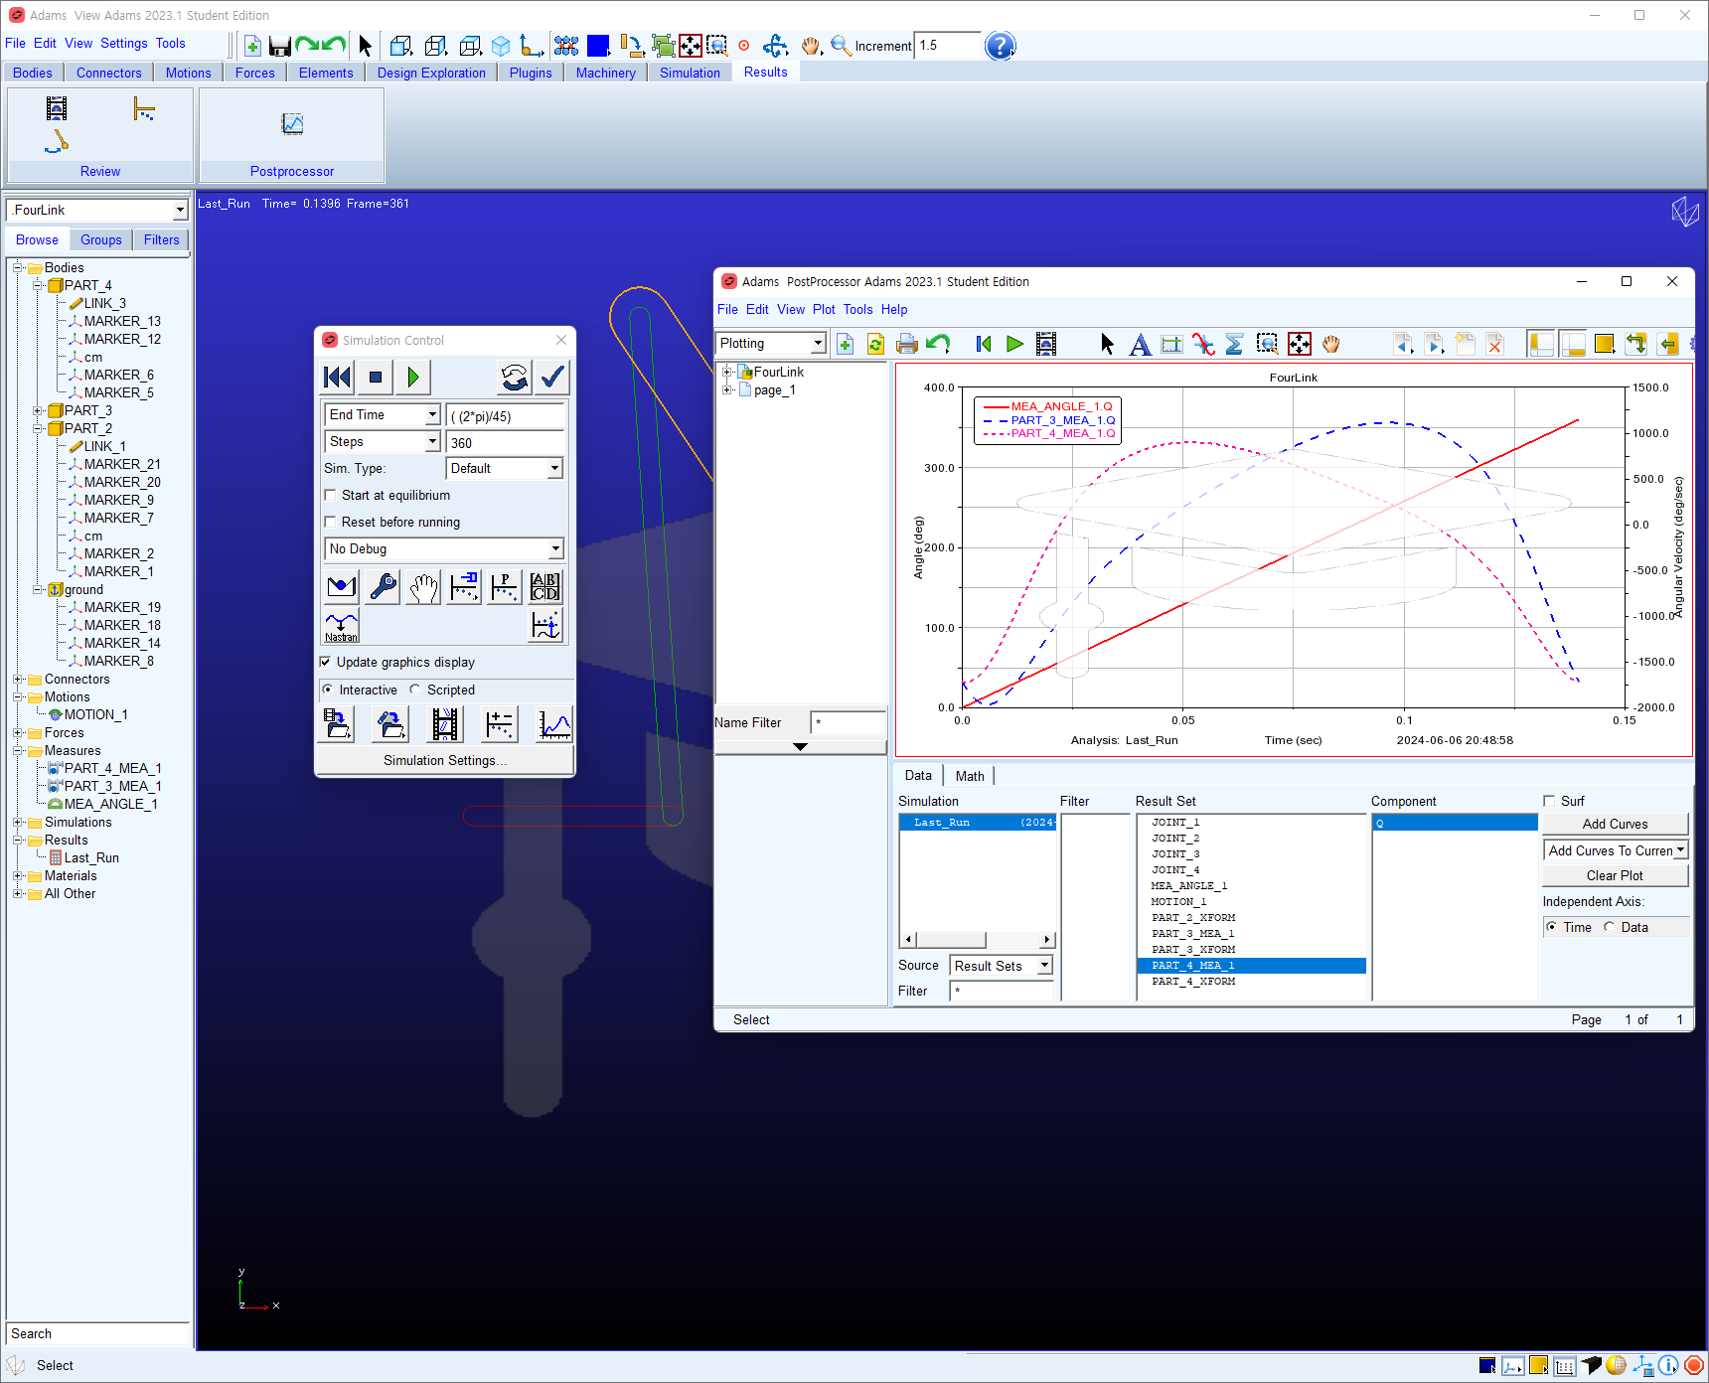Open the Simulation ribbon tab
The height and width of the screenshot is (1383, 1709).
(x=690, y=73)
